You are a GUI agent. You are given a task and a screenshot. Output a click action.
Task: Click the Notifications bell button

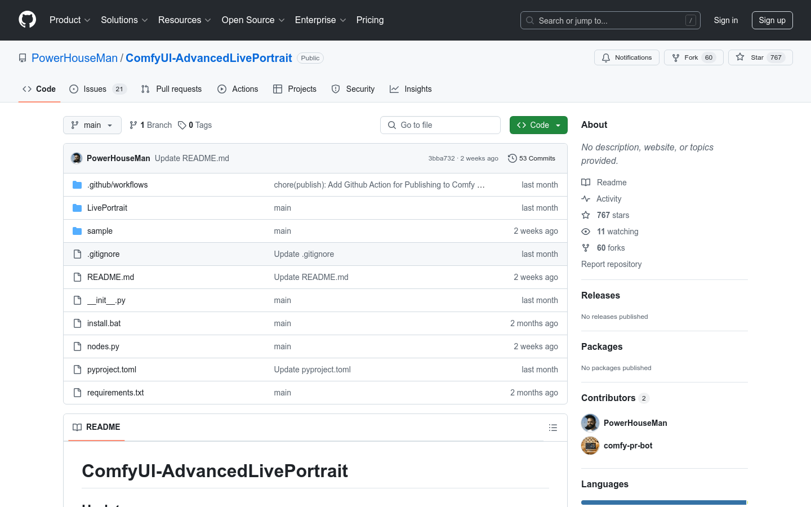(x=627, y=57)
